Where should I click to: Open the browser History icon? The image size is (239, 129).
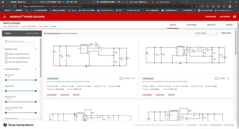[x=207, y=6]
